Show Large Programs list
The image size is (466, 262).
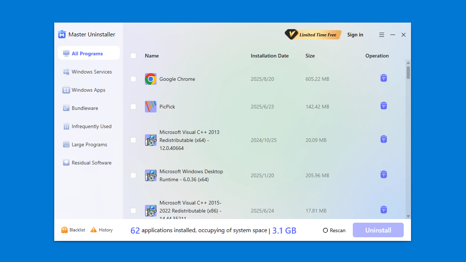coord(89,144)
